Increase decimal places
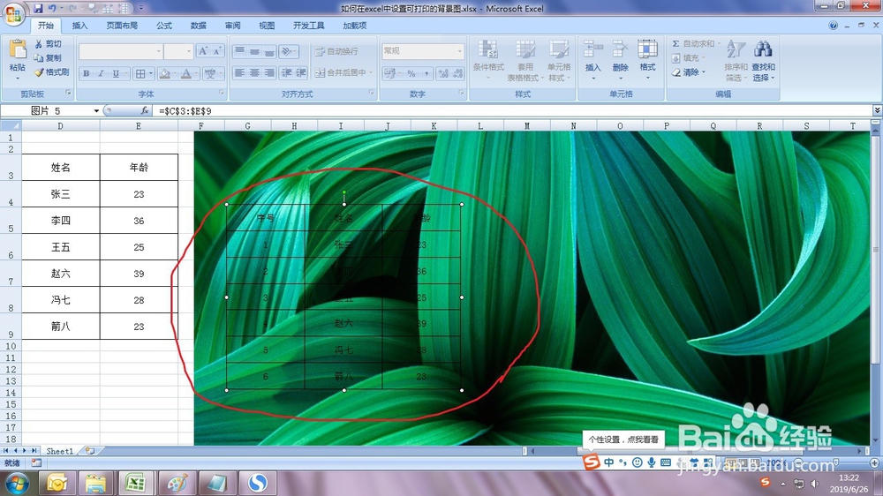Screen dimensions: 883x496 443,74
